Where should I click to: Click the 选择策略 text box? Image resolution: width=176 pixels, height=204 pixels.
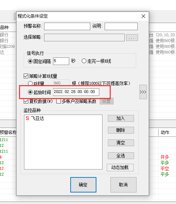pos(84,38)
